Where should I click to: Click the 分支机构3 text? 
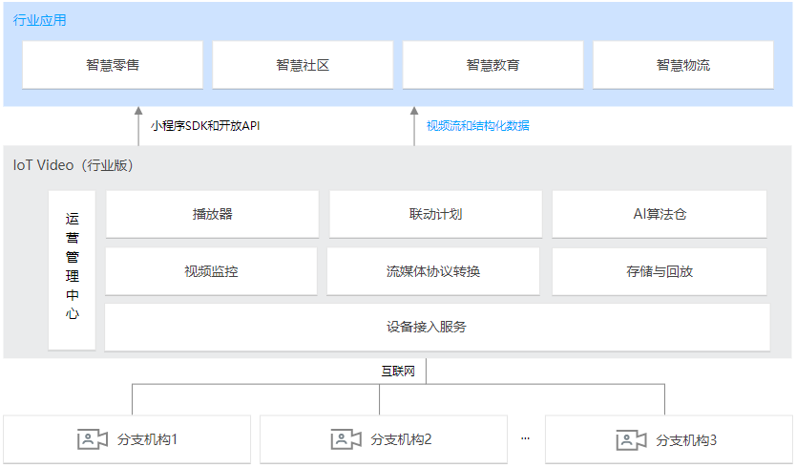point(686,440)
